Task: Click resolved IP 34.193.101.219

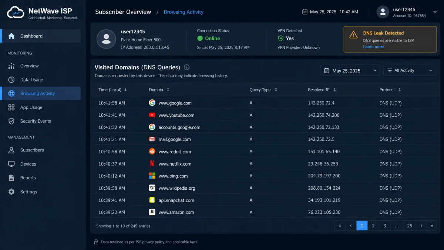Action: (324, 200)
